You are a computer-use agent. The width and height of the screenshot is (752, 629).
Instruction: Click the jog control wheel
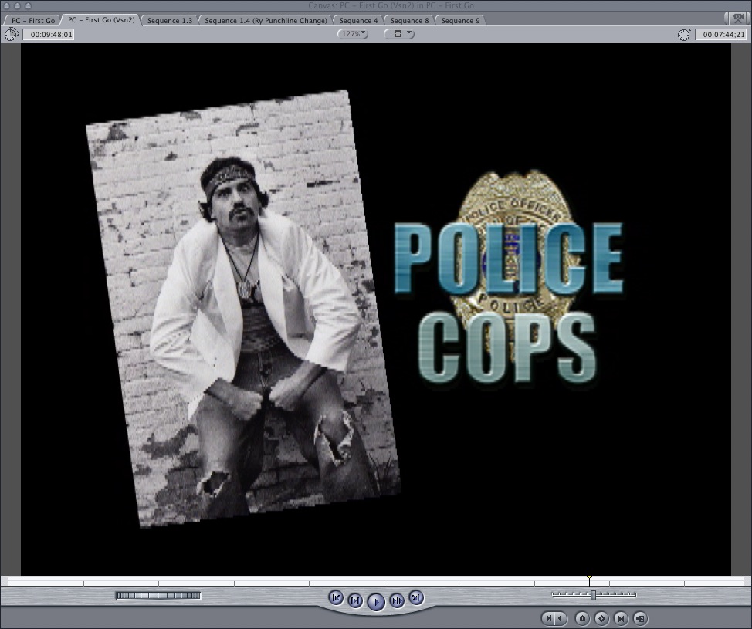(x=158, y=595)
